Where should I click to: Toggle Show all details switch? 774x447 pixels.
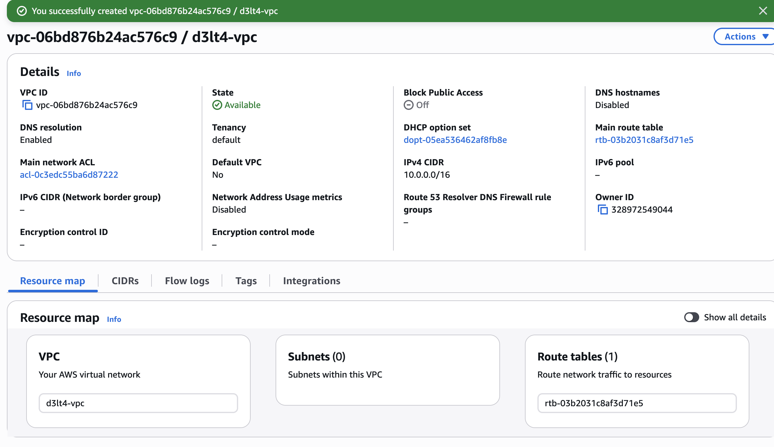coord(691,317)
